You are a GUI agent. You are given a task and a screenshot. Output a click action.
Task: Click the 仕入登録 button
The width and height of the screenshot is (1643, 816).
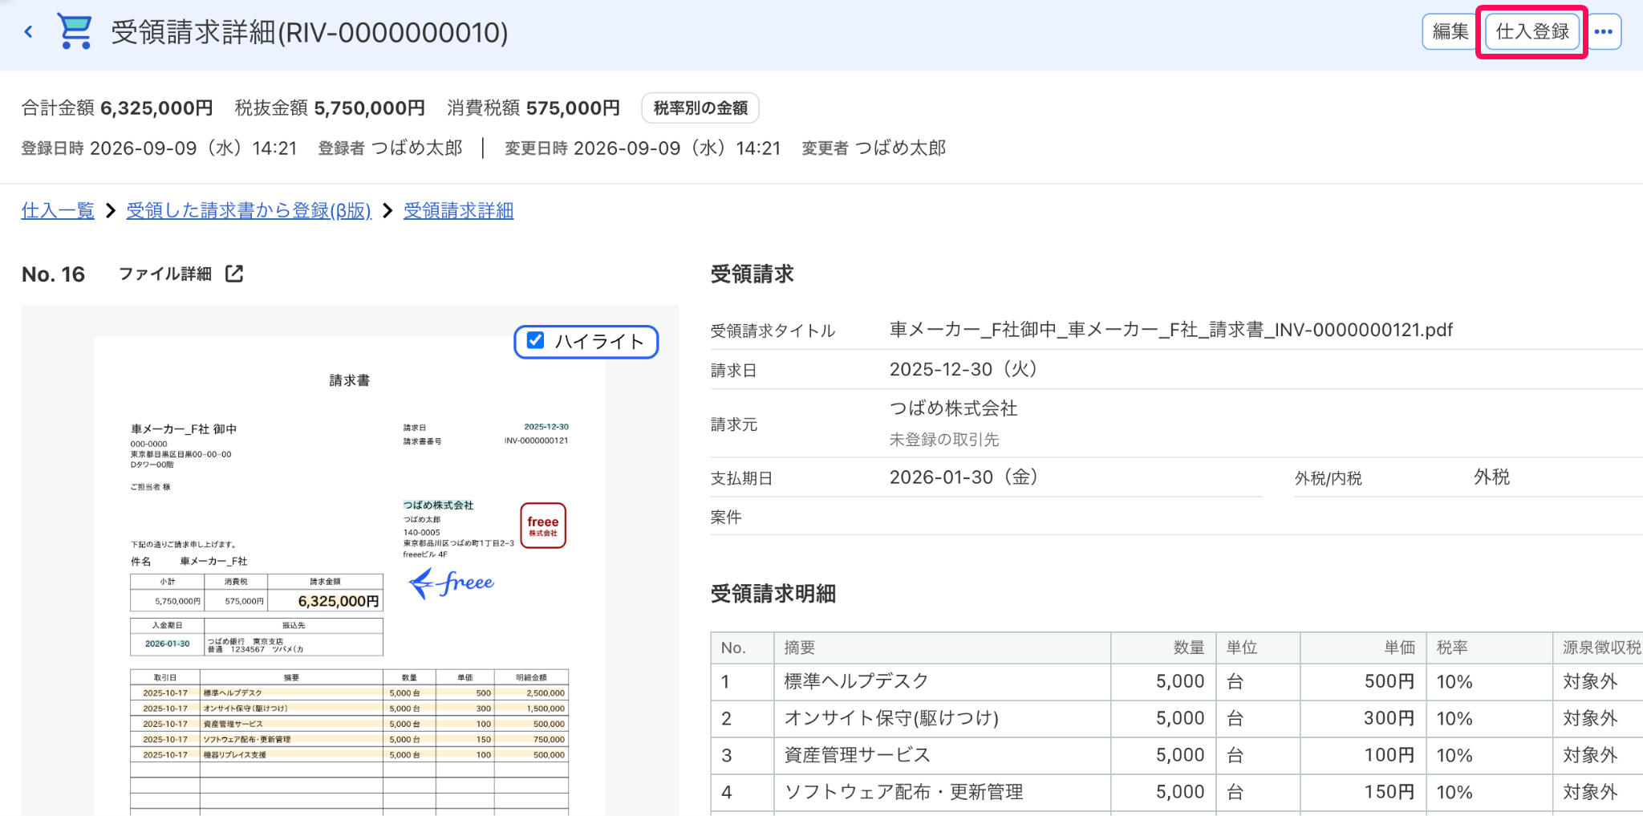[x=1532, y=32]
